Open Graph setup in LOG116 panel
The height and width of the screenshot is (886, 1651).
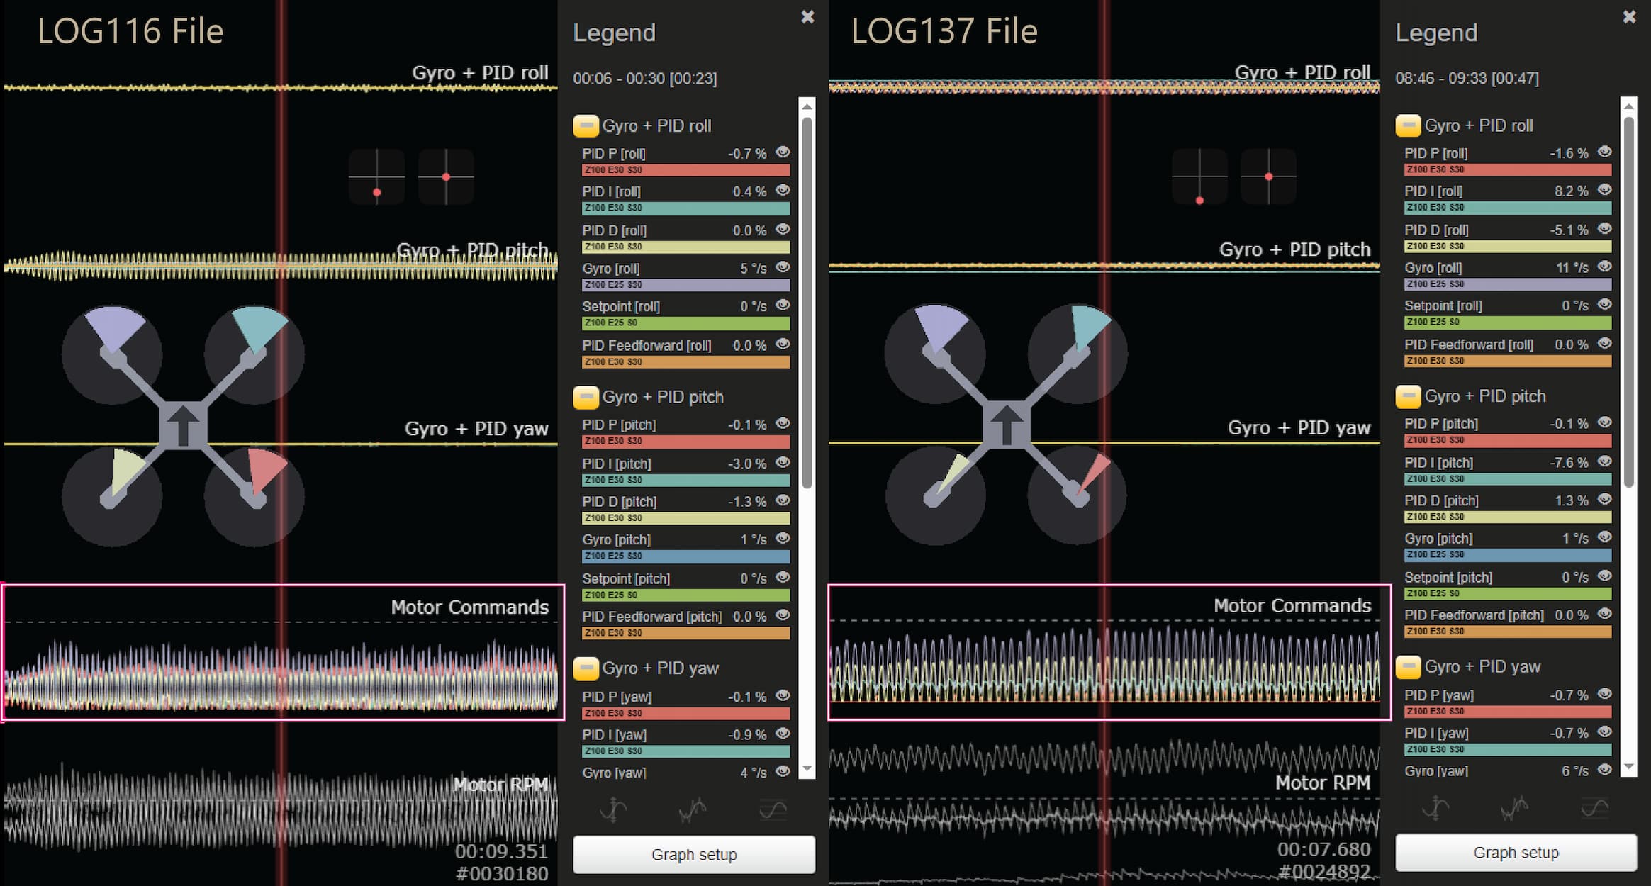click(693, 854)
